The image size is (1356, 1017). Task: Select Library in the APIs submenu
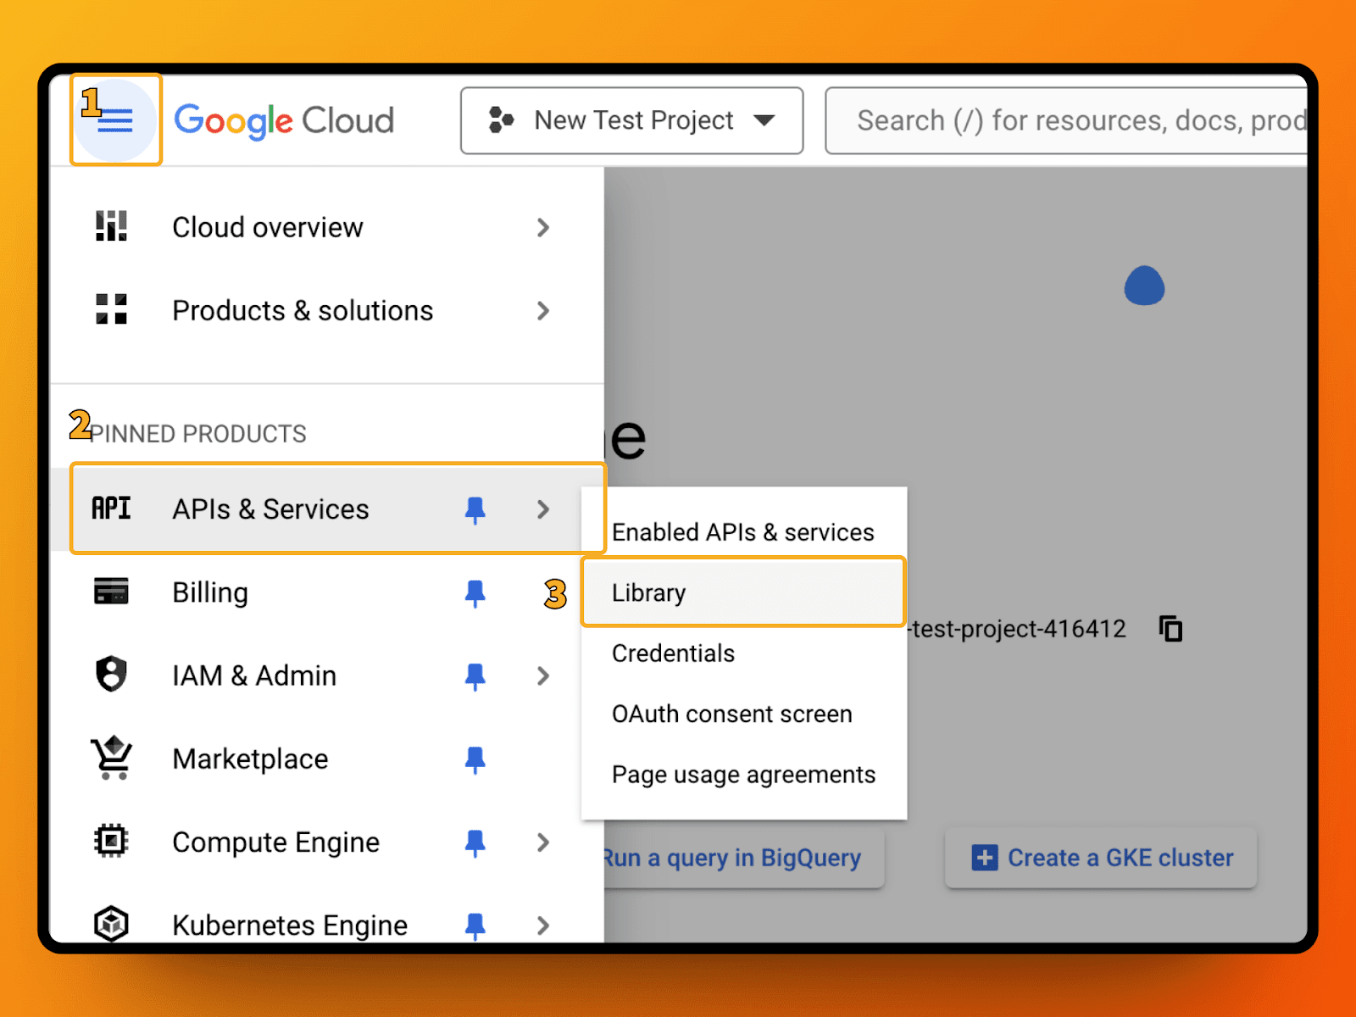click(x=743, y=592)
